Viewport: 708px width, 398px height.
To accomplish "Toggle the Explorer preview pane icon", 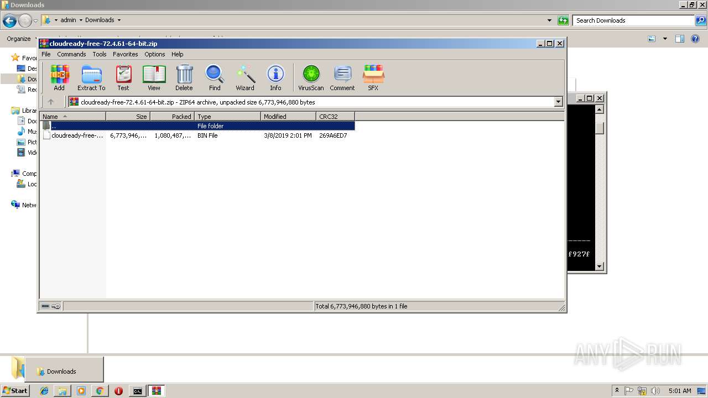I will [x=680, y=39].
